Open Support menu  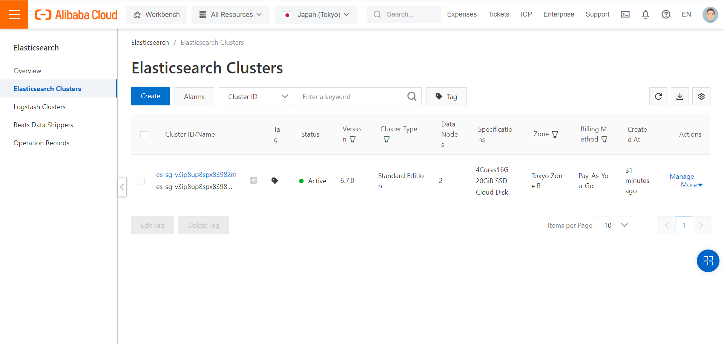[x=597, y=14]
